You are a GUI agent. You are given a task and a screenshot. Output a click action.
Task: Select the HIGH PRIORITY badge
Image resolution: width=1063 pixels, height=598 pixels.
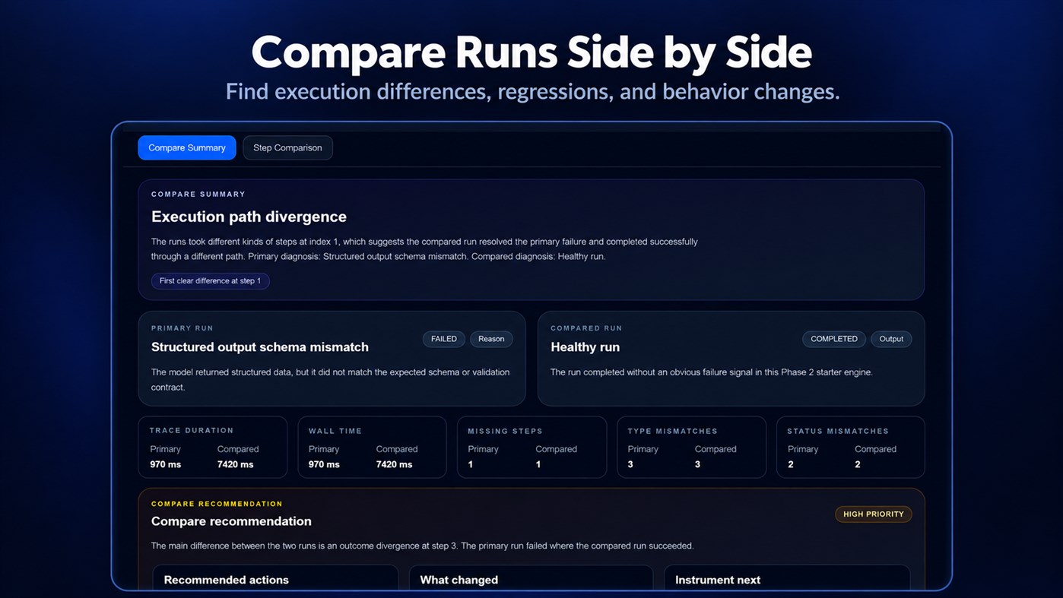tap(874, 514)
